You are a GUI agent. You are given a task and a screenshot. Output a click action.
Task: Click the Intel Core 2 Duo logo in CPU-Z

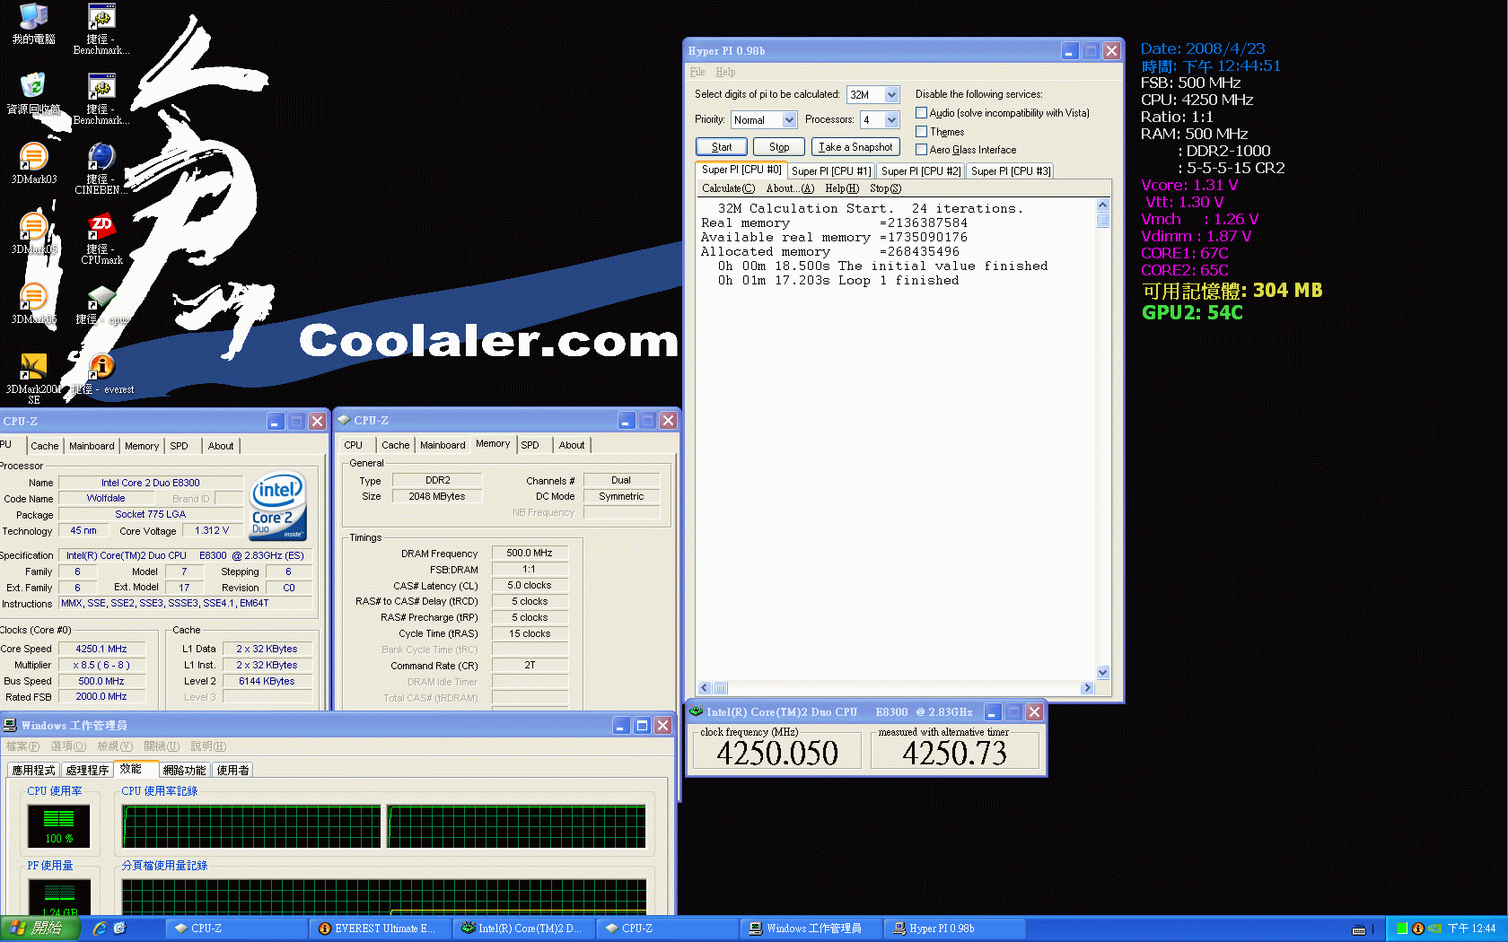[278, 506]
